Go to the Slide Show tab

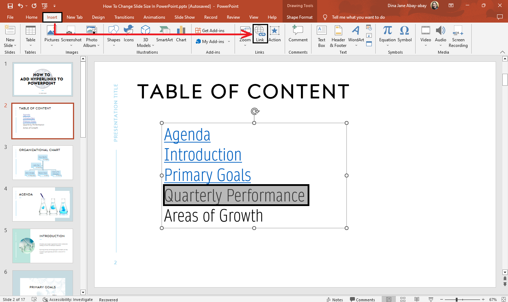(185, 17)
